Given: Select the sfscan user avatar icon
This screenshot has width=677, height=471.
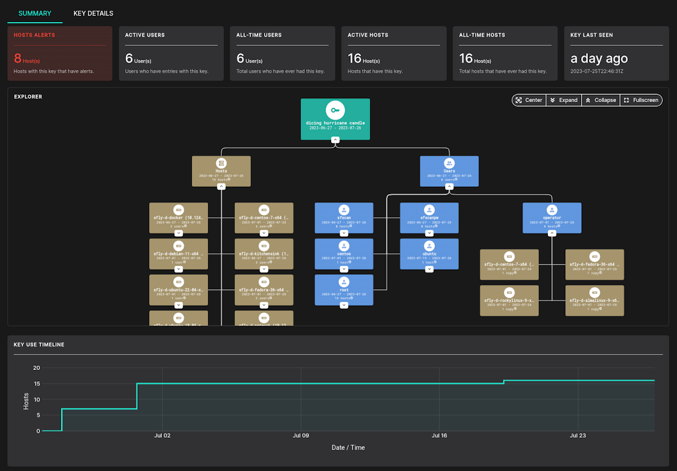Looking at the screenshot, I should point(344,210).
